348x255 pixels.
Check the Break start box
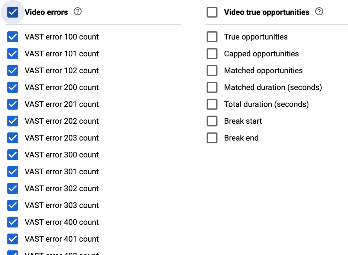point(212,121)
